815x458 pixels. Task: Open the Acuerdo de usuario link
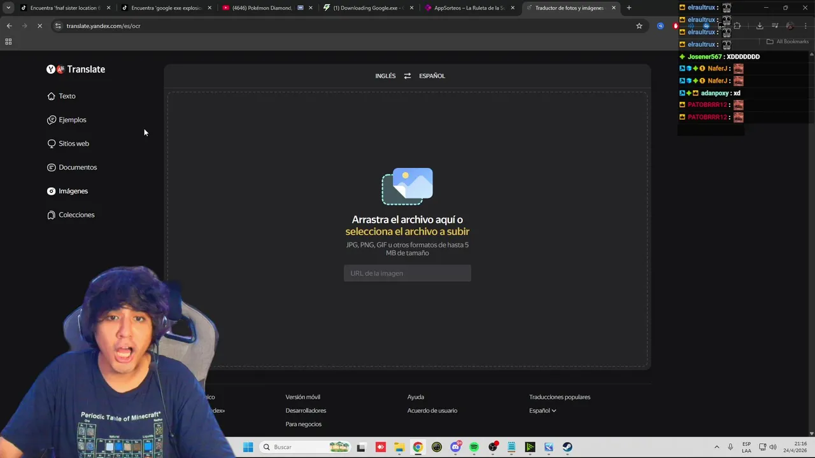pyautogui.click(x=432, y=411)
